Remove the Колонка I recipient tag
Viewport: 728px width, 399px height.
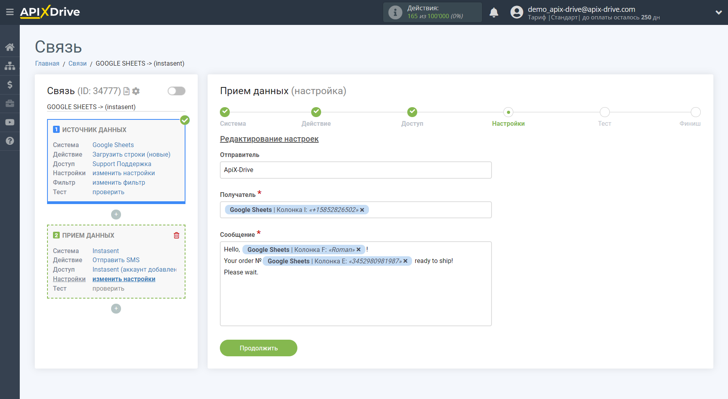[x=362, y=210]
